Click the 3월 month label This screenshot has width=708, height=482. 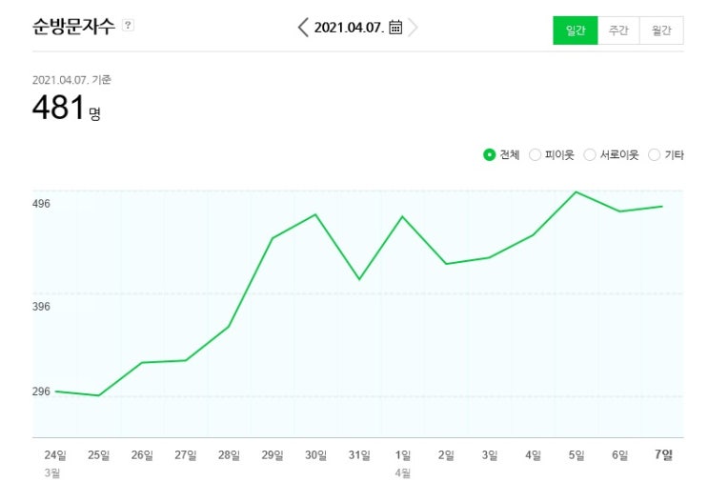pos(51,473)
